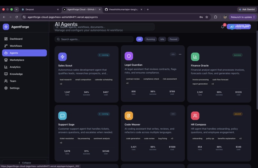Click the Code Weaver orange icon
This screenshot has width=258, height=168.
click(x=129, y=116)
